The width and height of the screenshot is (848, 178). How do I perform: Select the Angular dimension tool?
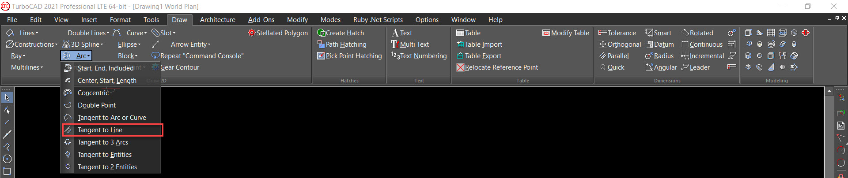pyautogui.click(x=661, y=67)
